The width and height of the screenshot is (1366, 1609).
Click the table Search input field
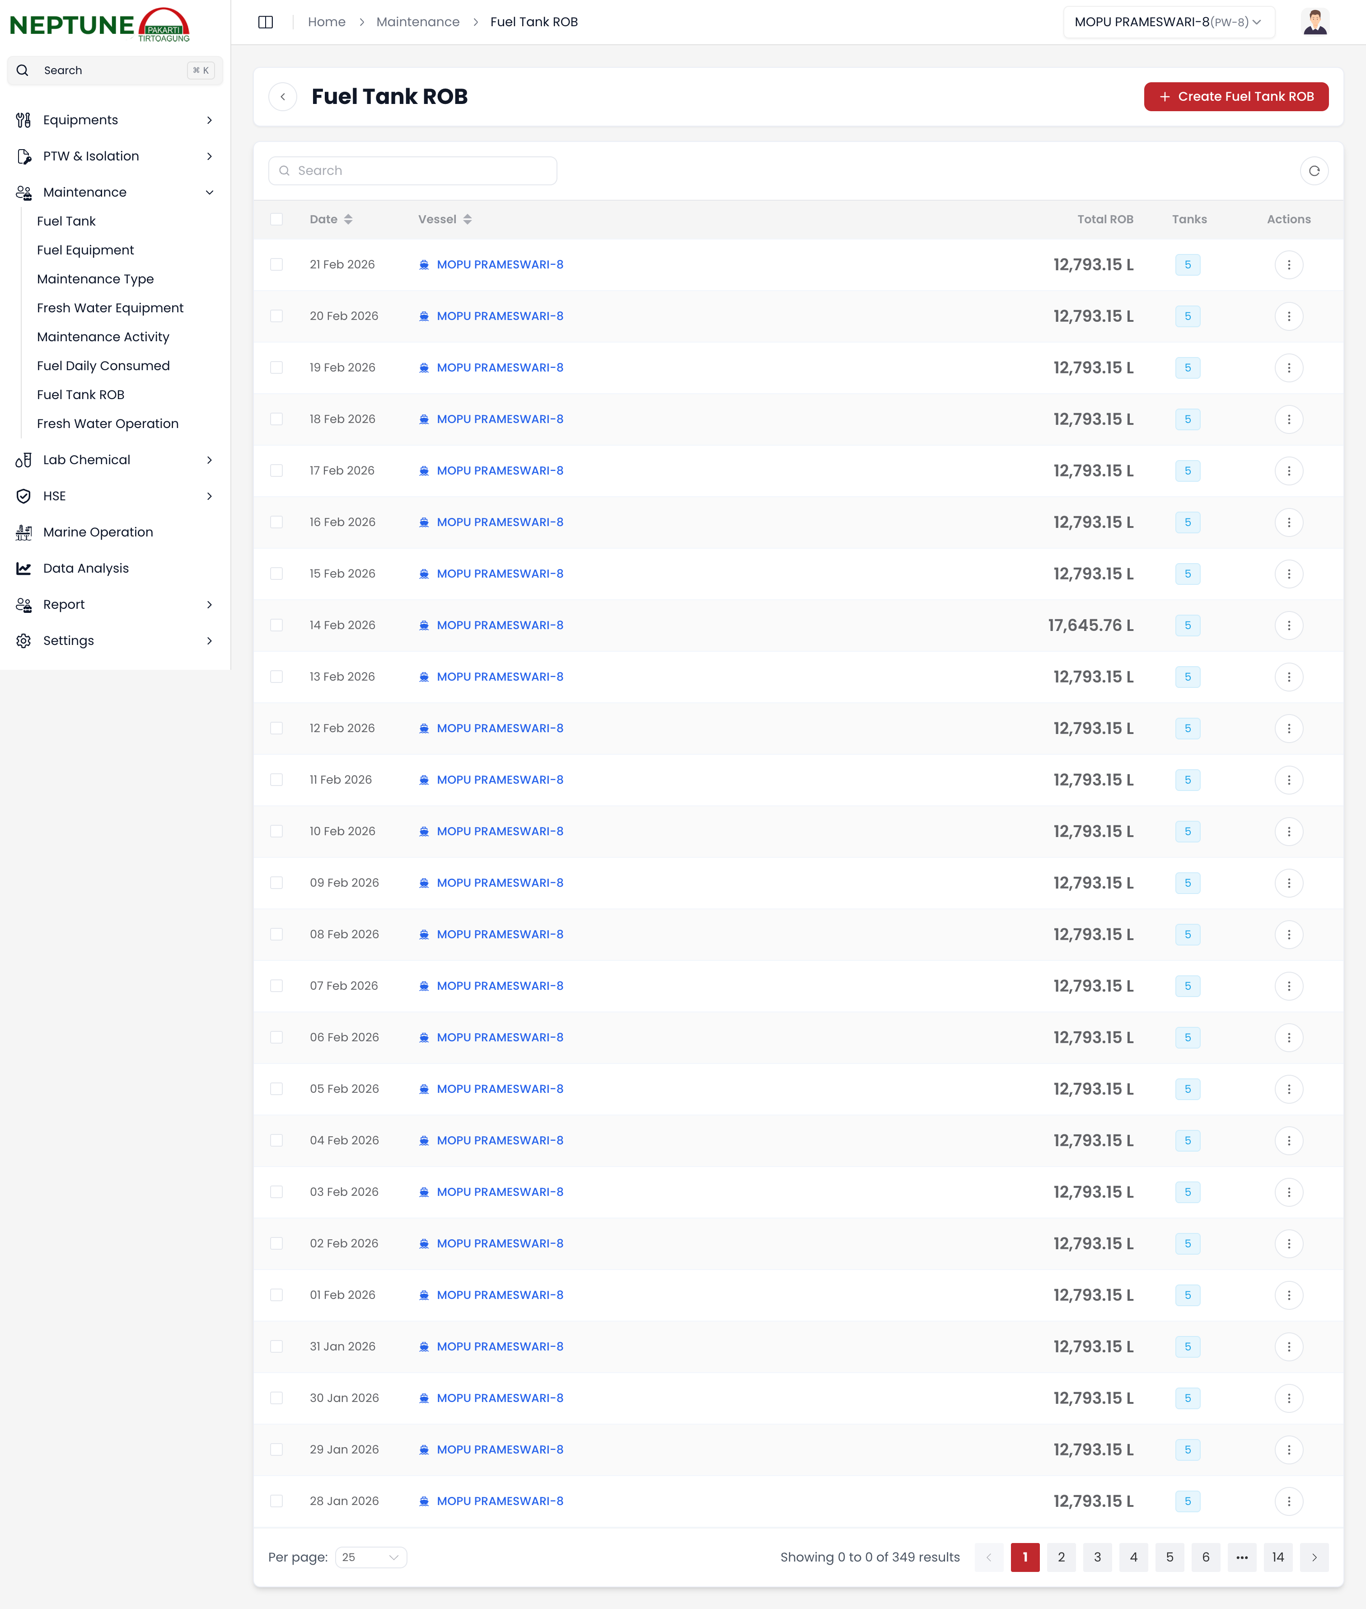413,170
